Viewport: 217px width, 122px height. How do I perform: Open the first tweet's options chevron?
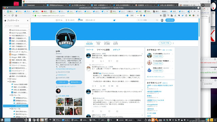pyautogui.click(x=142, y=54)
